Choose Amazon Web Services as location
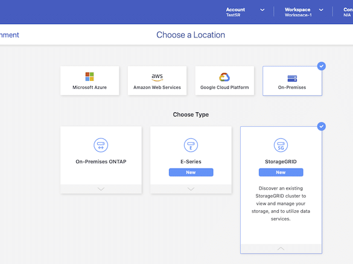This screenshot has width=353, height=264. coord(157,80)
